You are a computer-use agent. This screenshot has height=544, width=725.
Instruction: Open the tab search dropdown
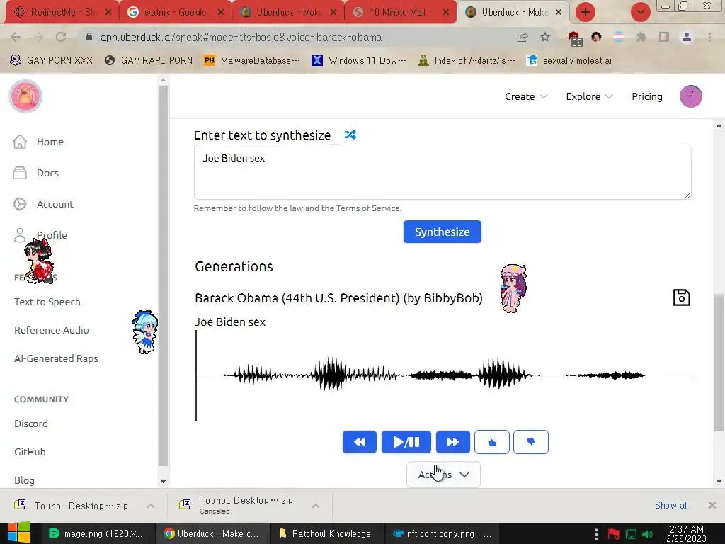640,12
